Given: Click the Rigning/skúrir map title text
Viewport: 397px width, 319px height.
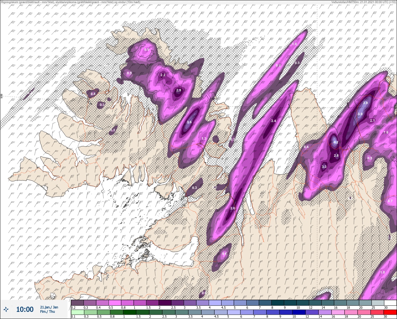Looking at the screenshot, I should click(x=70, y=2).
